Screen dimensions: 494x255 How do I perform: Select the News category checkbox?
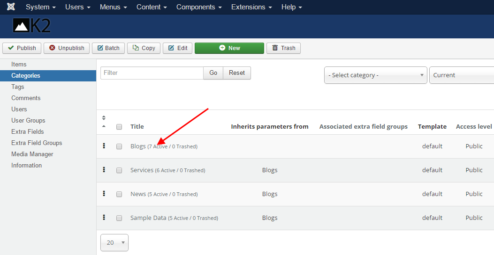119,194
